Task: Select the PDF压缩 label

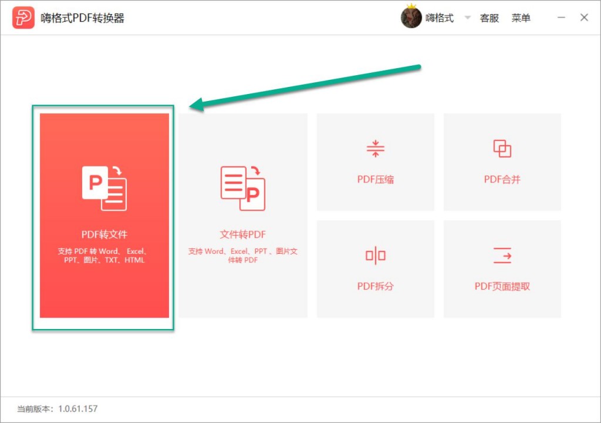Action: 376,179
